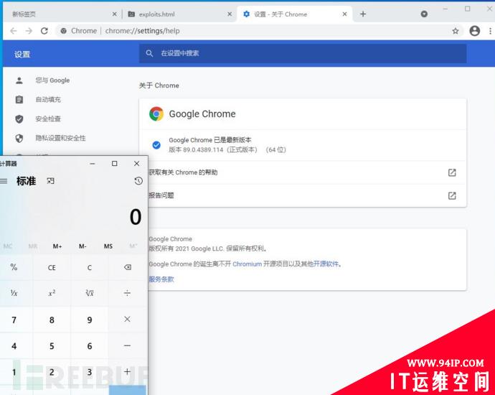The image size is (495, 395).
Task: Select 隐私设置和安全性 in sidebar
Action: click(x=60, y=138)
